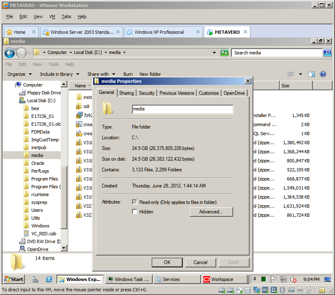Open the PowerShell icon on the taskbar
335x295 pixels.
(x=49, y=279)
